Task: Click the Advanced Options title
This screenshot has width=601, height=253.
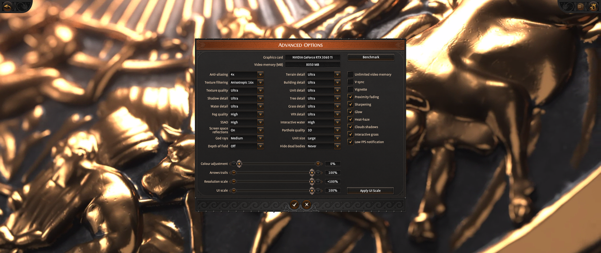Action: pos(300,45)
